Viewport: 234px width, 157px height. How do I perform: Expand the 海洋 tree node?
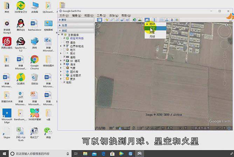click(61, 64)
